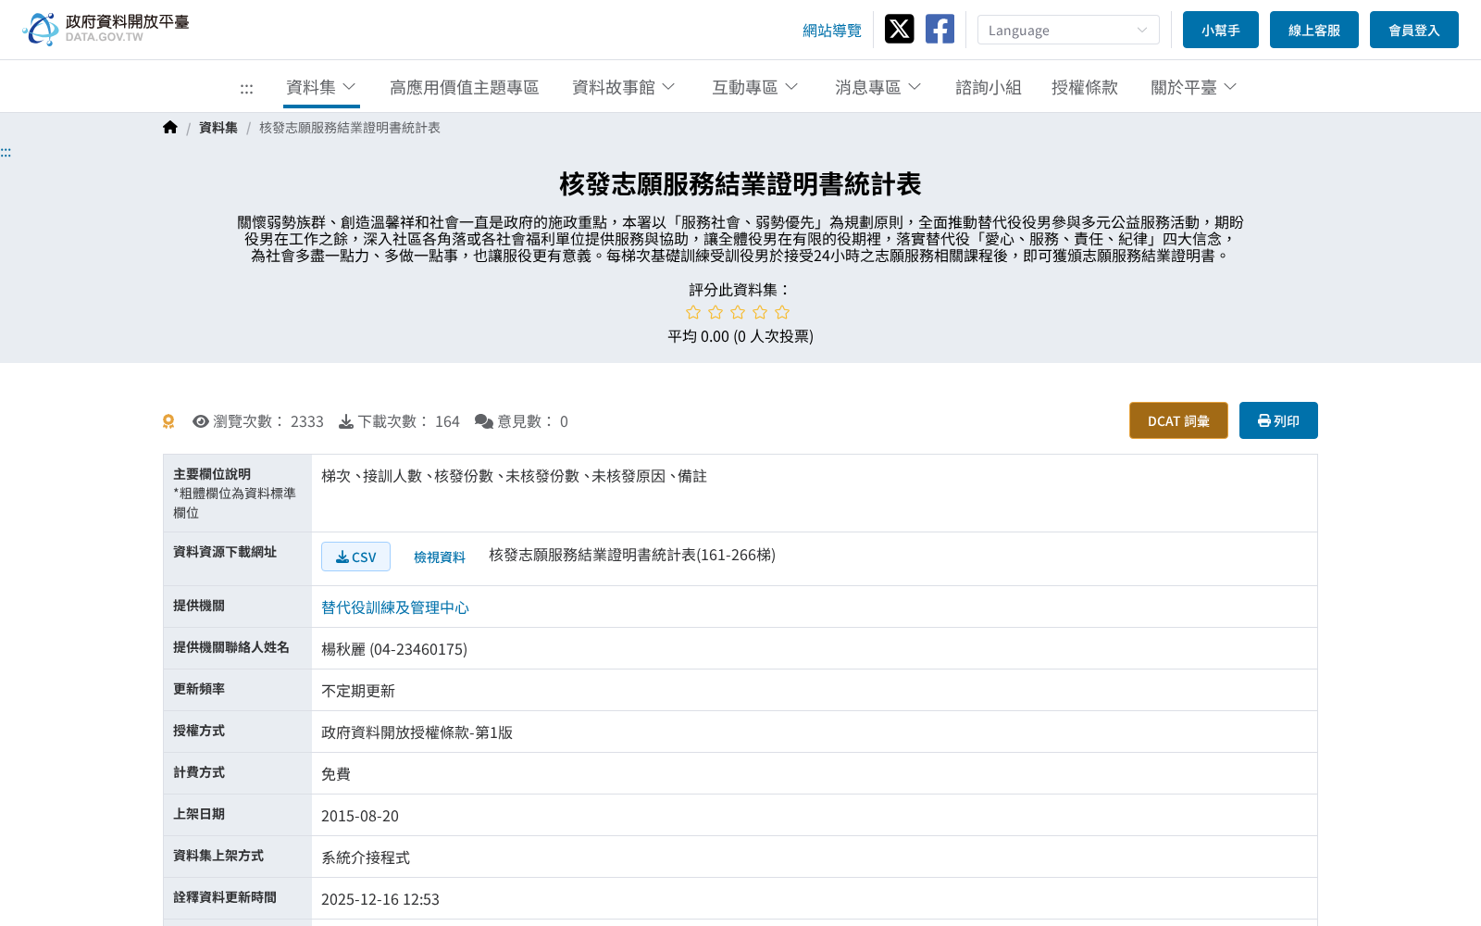Click the 核發志願服務結業證明書統計表 page heading
1481x926 pixels.
(740, 184)
